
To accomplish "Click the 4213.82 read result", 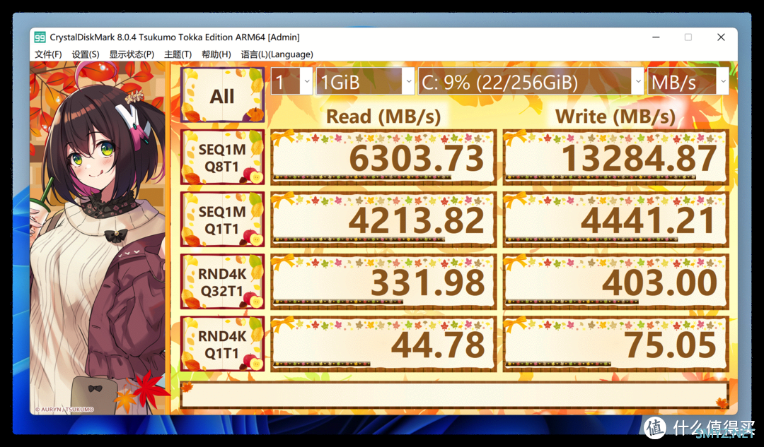I will [383, 220].
